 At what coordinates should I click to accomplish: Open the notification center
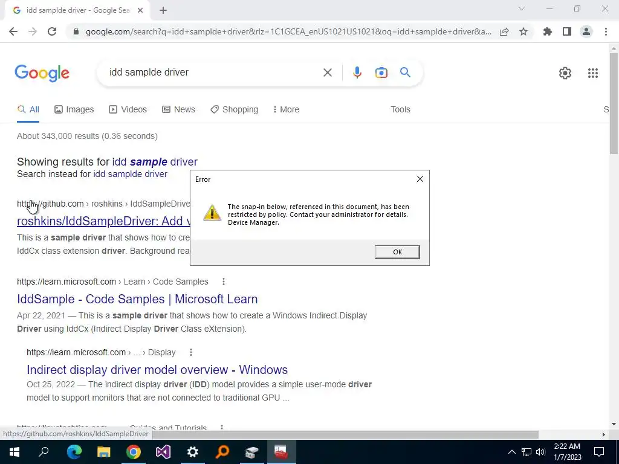599,452
